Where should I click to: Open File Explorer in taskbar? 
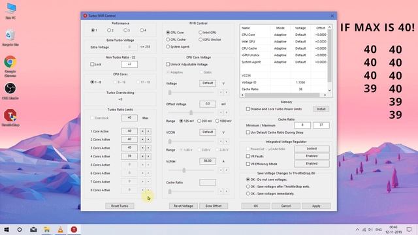point(47,229)
